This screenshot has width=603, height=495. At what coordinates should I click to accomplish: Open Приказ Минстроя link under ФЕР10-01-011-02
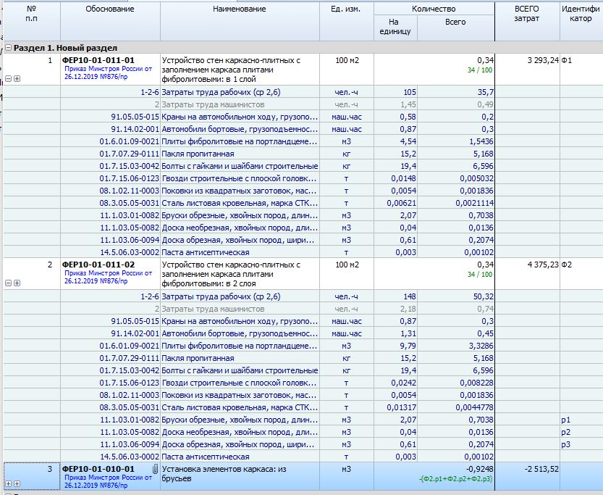108,277
